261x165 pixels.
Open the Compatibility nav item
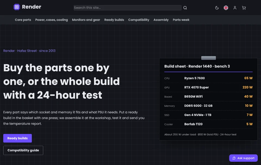(x=139, y=20)
